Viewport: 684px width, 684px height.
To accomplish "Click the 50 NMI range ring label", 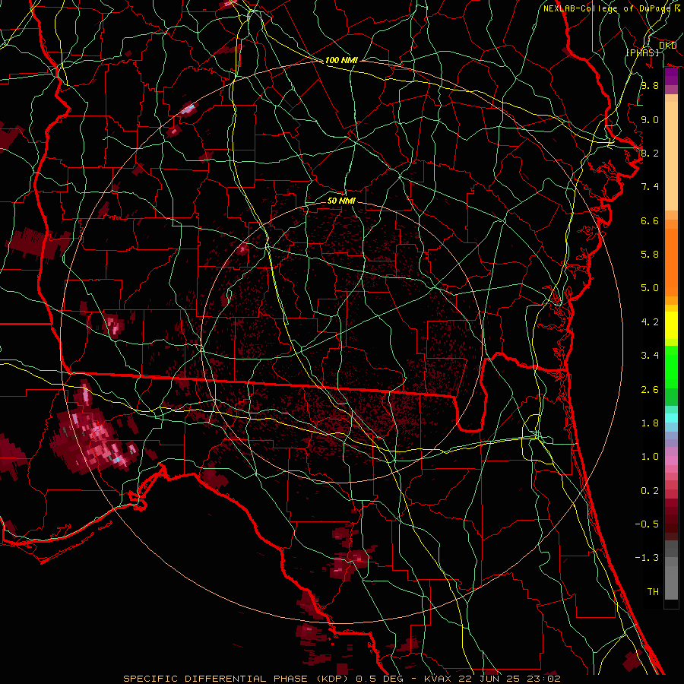I will coord(341,201).
